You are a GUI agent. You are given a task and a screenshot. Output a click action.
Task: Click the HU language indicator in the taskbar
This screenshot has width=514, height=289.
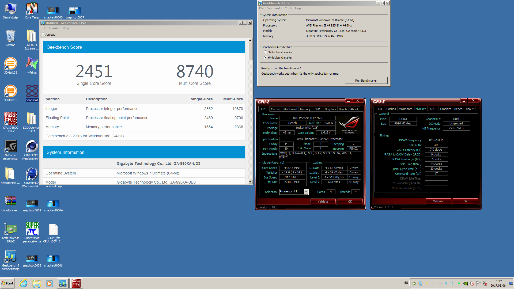pos(406,283)
